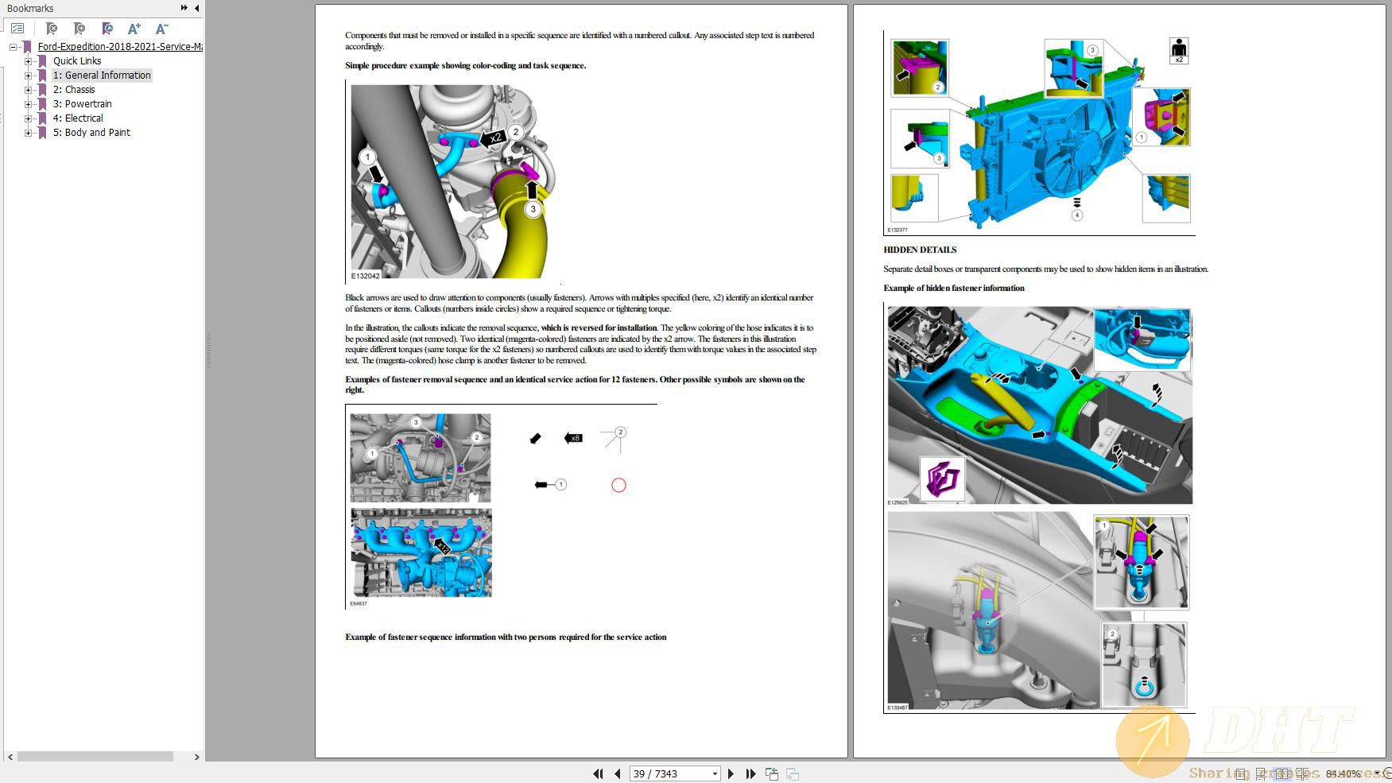Expand the 5: Body and Paint bookmark

(28, 133)
